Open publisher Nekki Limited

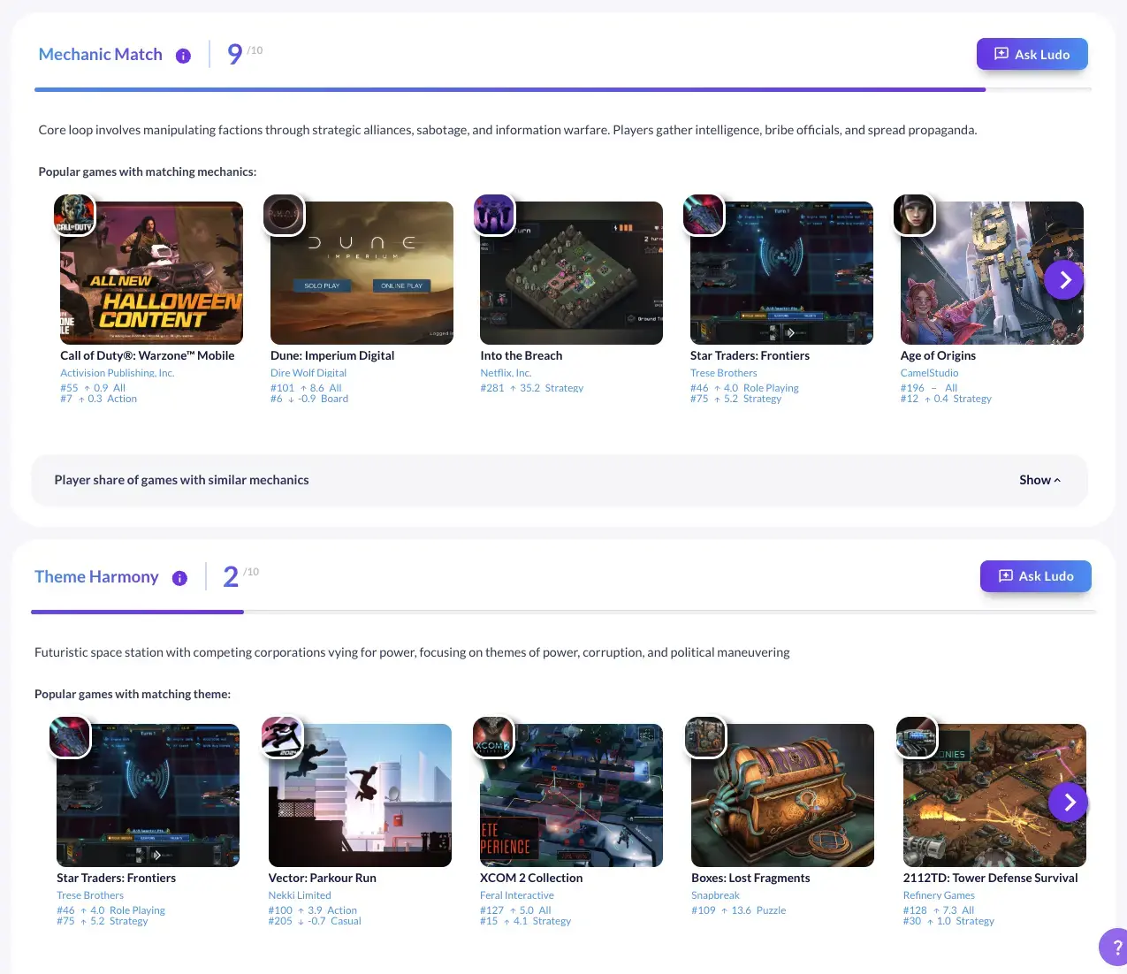[x=300, y=895]
